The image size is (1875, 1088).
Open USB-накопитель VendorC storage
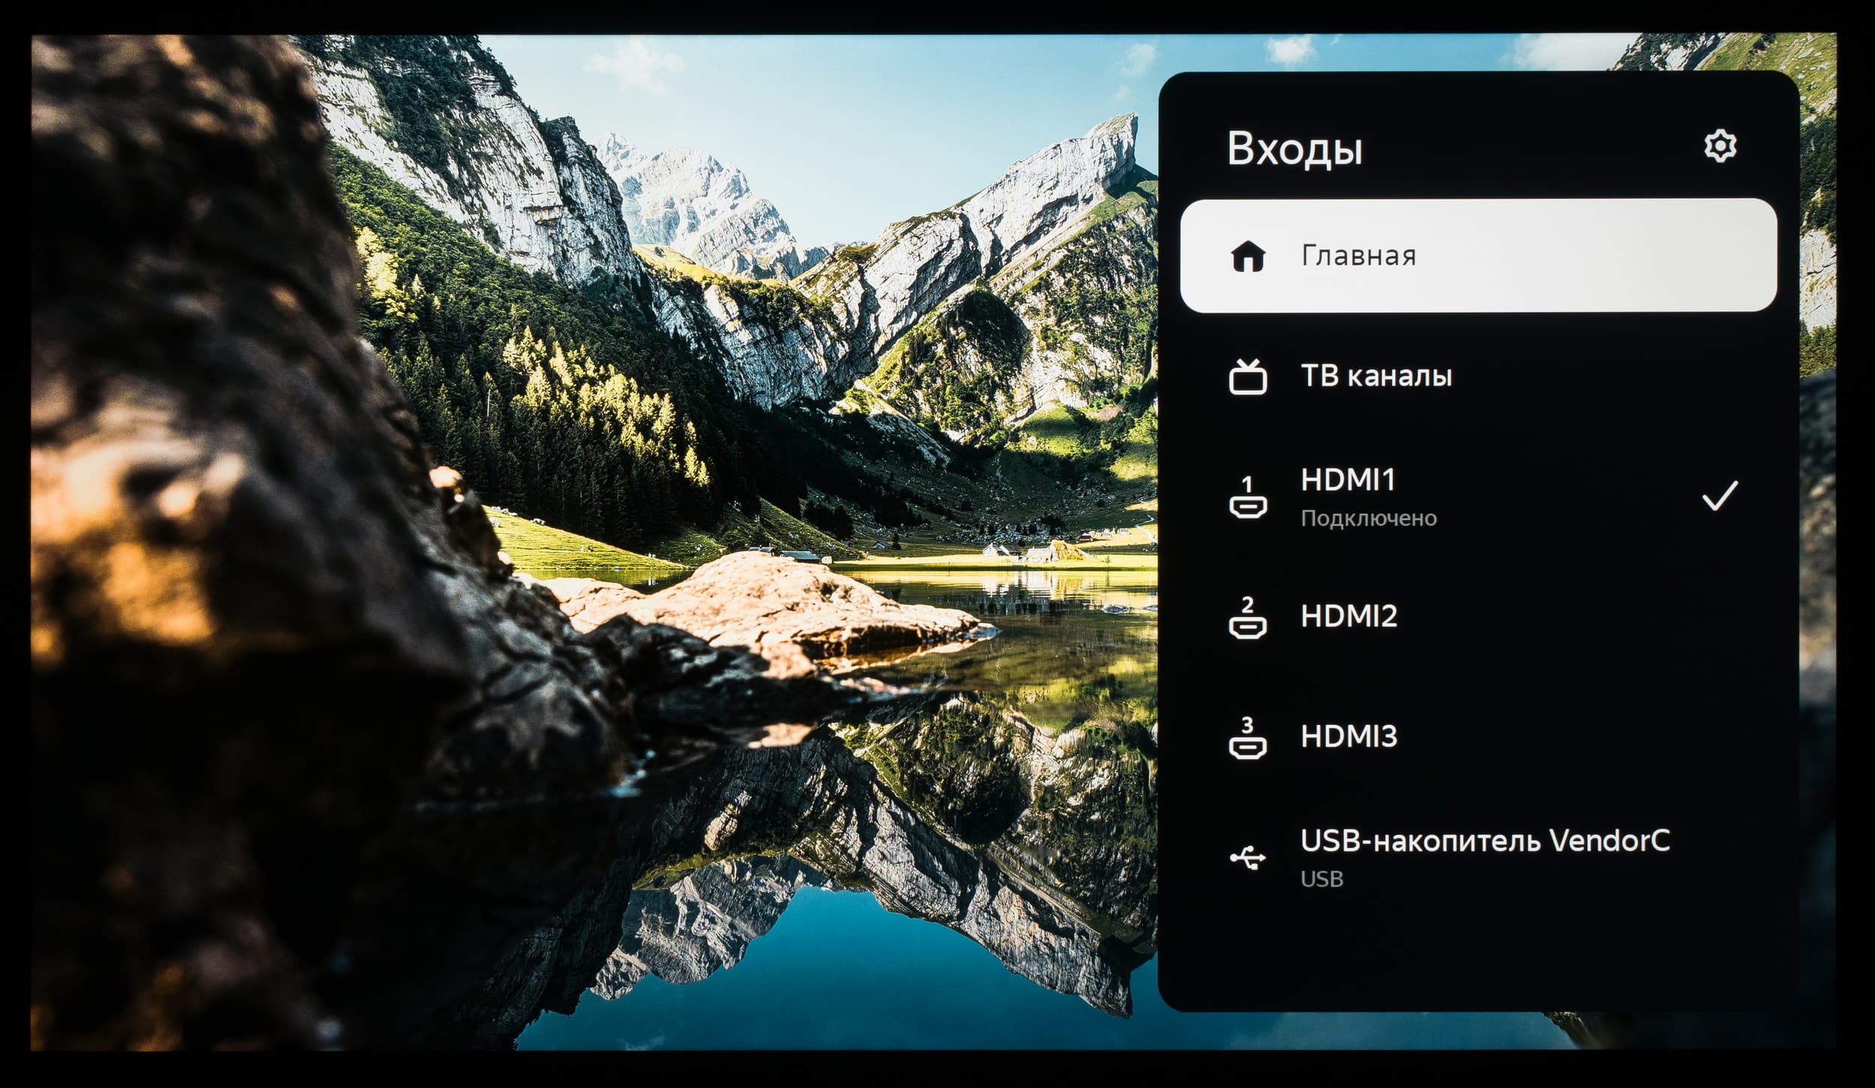tap(1485, 841)
